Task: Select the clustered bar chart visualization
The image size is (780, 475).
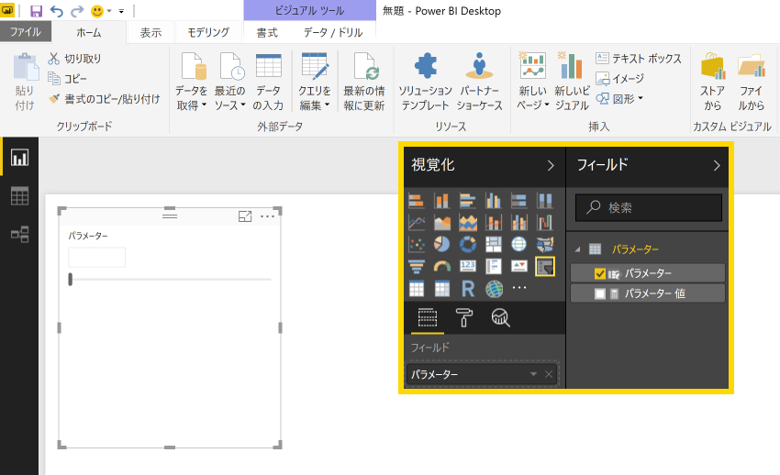Action: [x=468, y=201]
